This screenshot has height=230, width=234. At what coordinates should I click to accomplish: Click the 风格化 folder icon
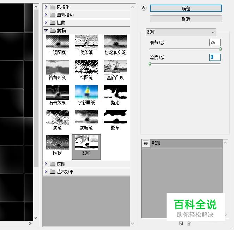[52, 7]
